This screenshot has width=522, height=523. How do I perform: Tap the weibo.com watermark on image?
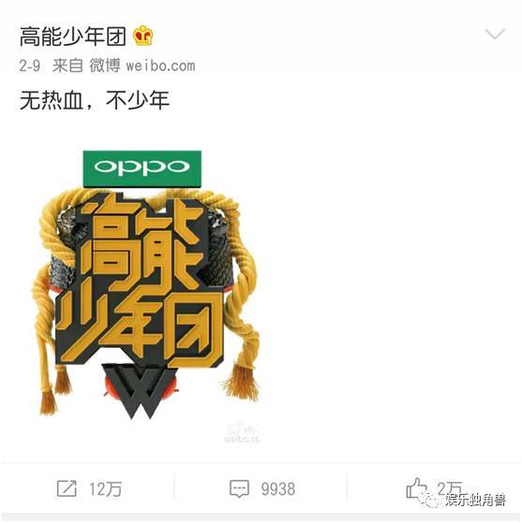(242, 433)
